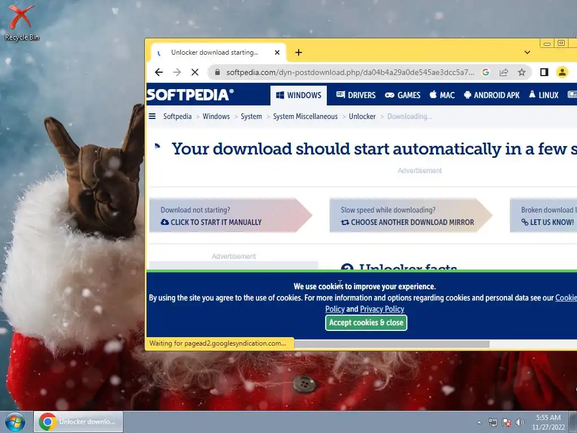
Task: Click the taskbar clock showing 5:55 AM
Action: (548, 422)
